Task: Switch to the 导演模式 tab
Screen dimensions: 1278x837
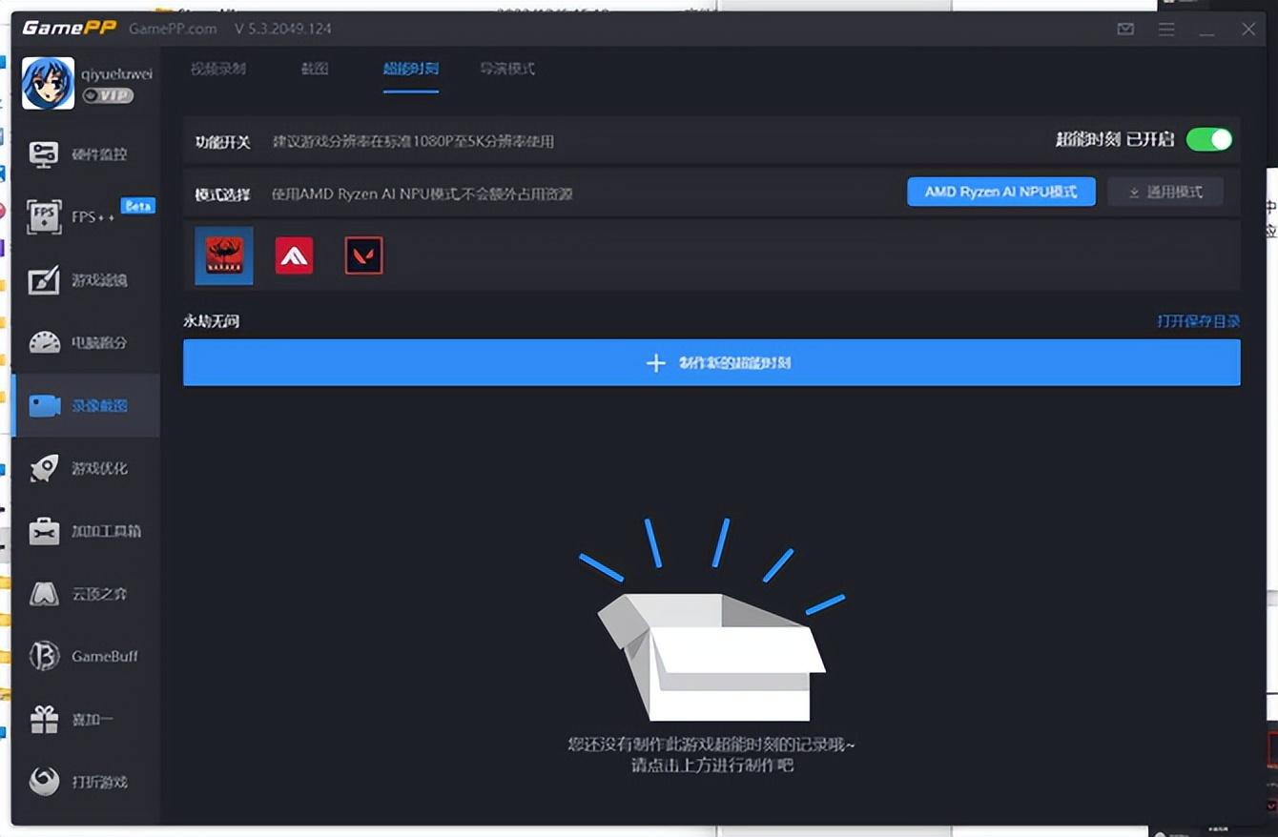Action: pyautogui.click(x=507, y=69)
